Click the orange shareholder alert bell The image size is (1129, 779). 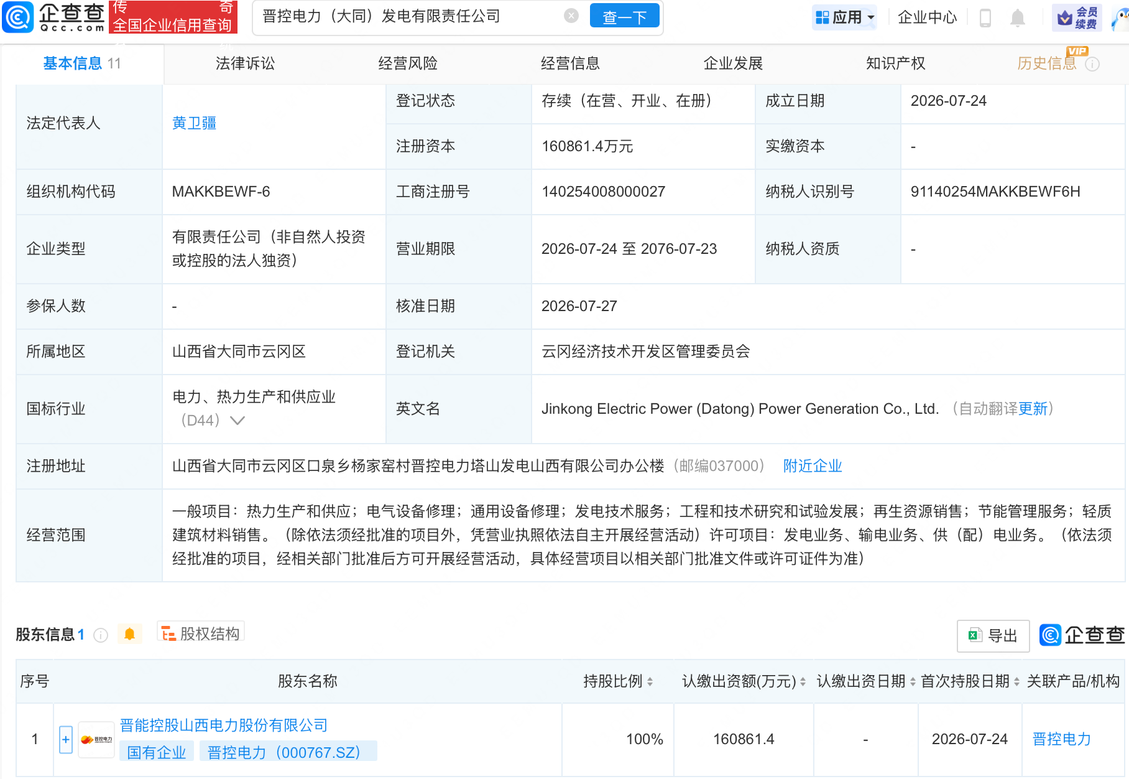[129, 634]
